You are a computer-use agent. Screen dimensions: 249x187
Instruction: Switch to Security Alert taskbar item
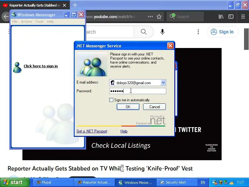click(x=176, y=182)
